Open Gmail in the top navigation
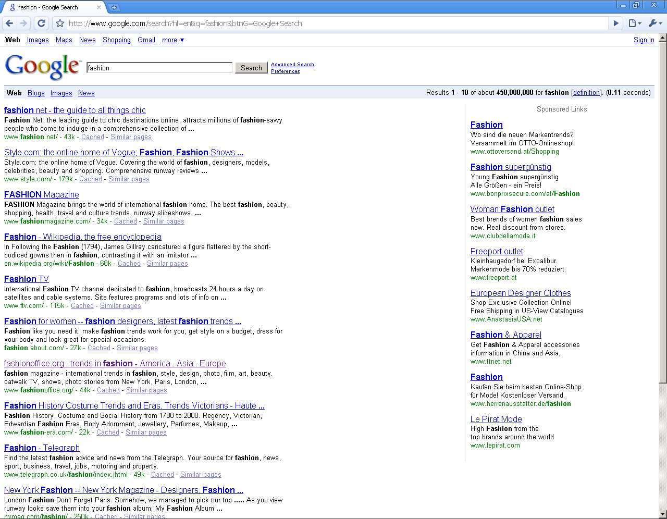 pos(146,40)
